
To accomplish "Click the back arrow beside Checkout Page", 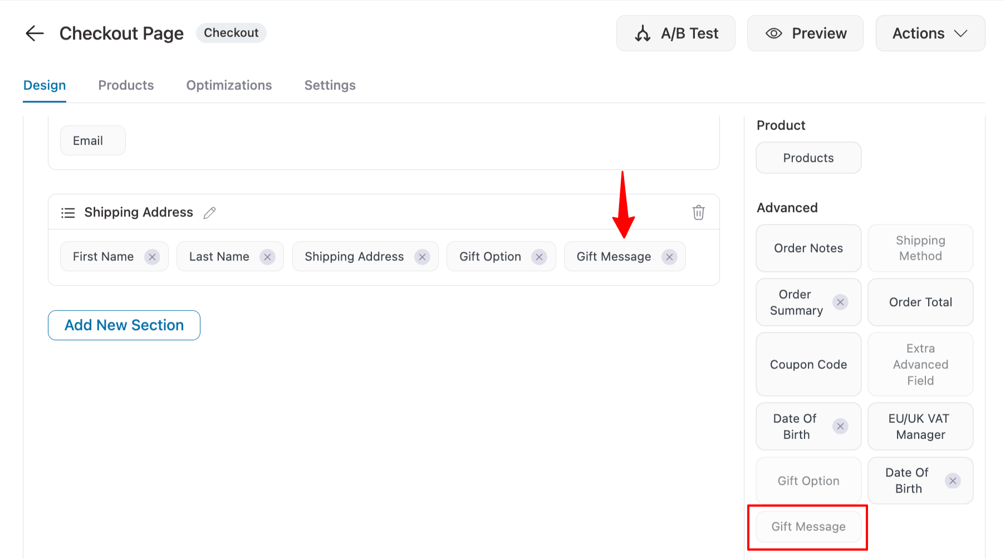I will pyautogui.click(x=35, y=33).
